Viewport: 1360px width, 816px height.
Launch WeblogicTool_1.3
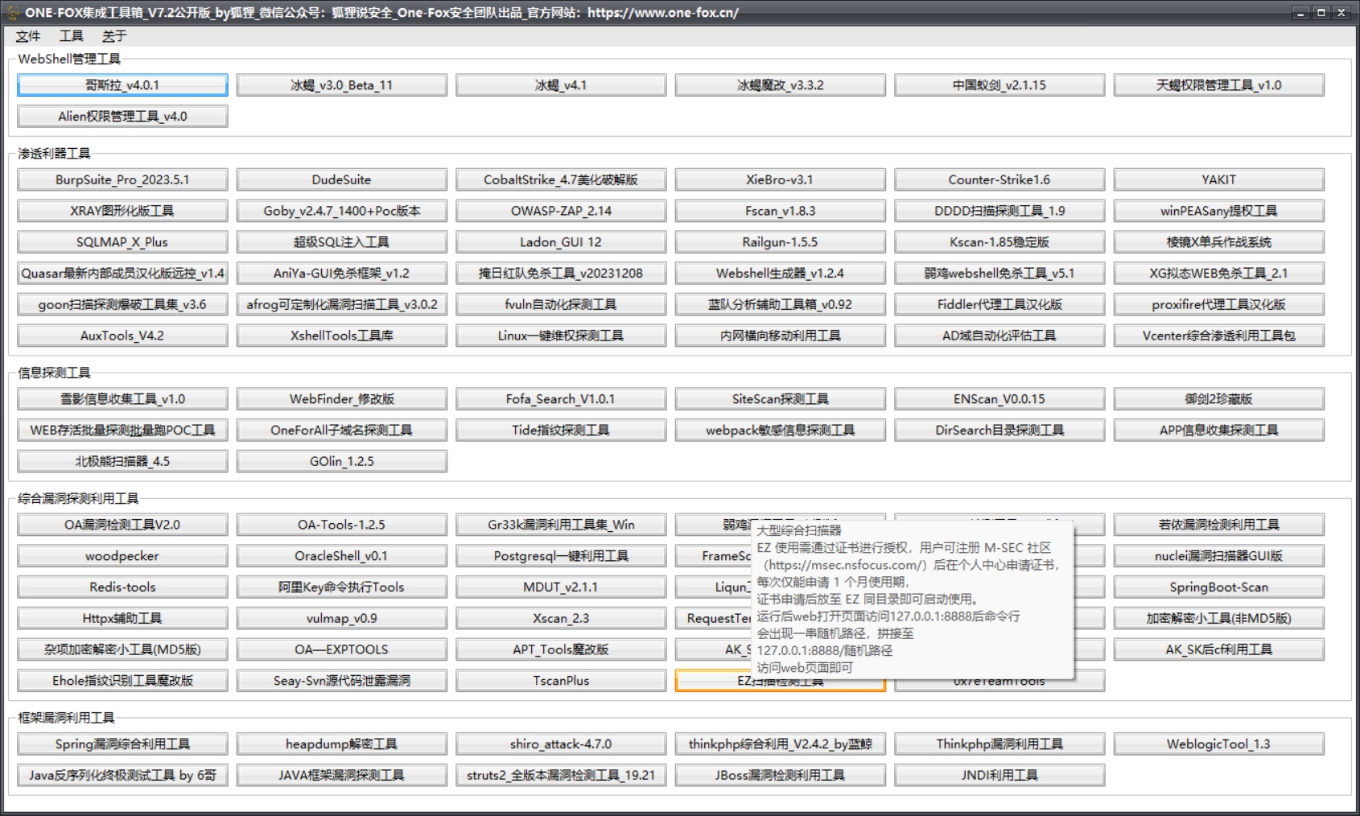tap(1219, 744)
